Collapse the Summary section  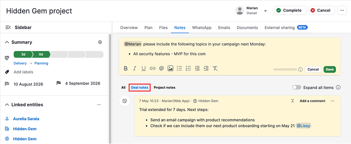coord(7,42)
